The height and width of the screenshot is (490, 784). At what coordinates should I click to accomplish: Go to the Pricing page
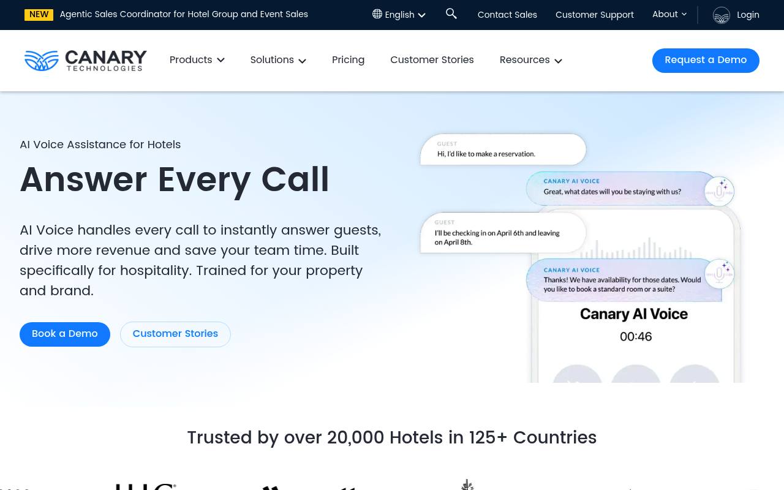pyautogui.click(x=348, y=60)
